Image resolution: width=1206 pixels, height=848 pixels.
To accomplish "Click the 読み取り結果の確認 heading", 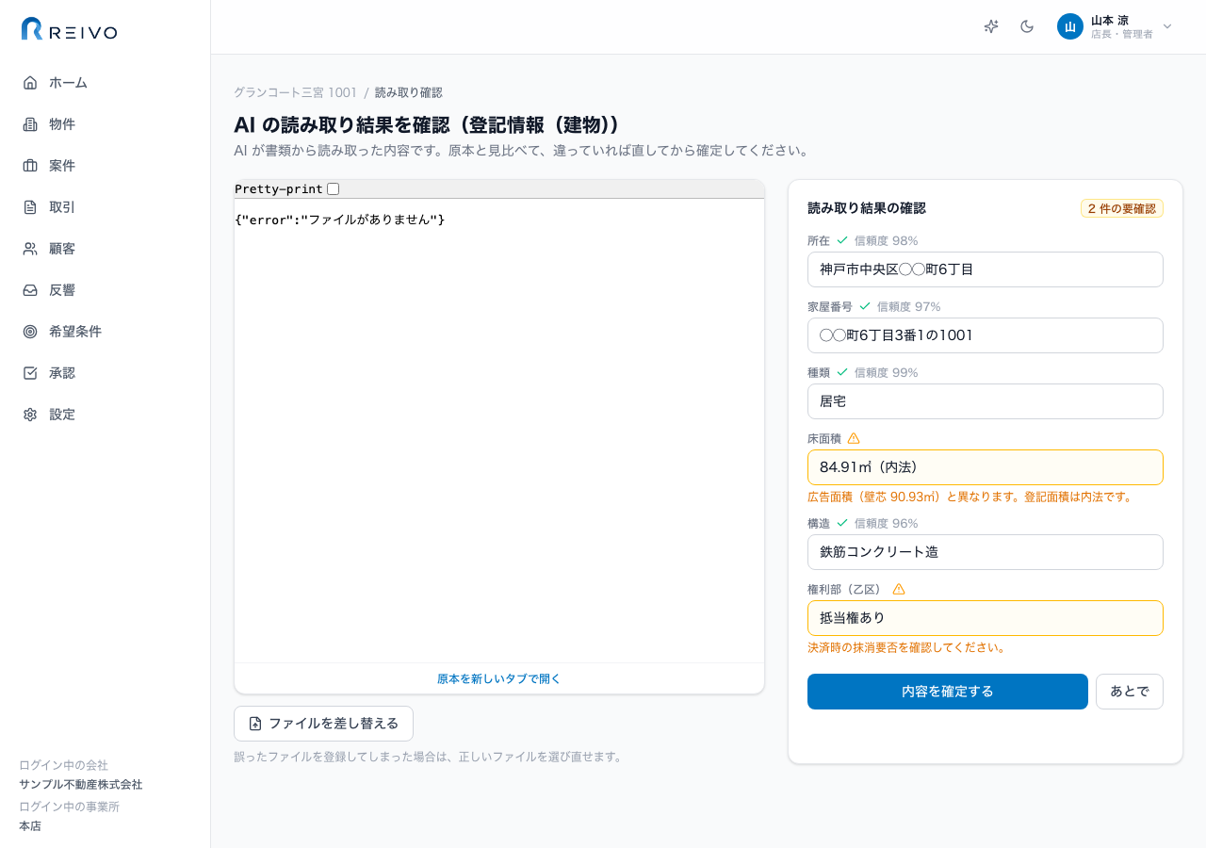I will [867, 208].
